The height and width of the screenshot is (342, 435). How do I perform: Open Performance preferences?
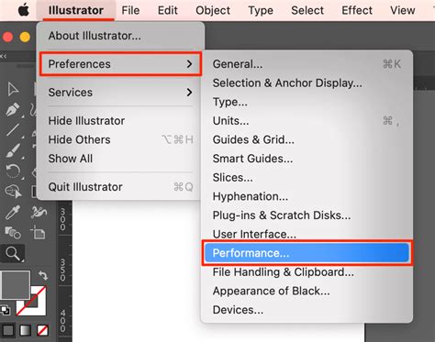[307, 253]
